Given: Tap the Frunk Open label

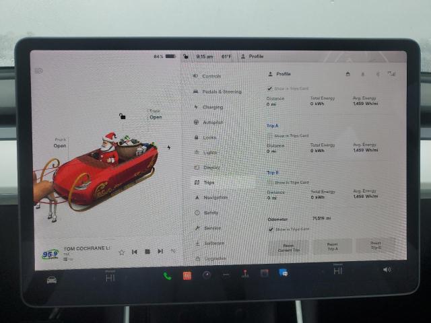Looking at the screenshot, I should click(x=60, y=143).
